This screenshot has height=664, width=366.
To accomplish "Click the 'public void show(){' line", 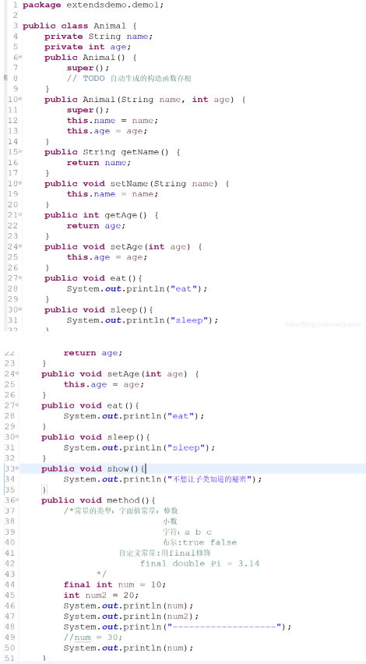I will click(93, 469).
